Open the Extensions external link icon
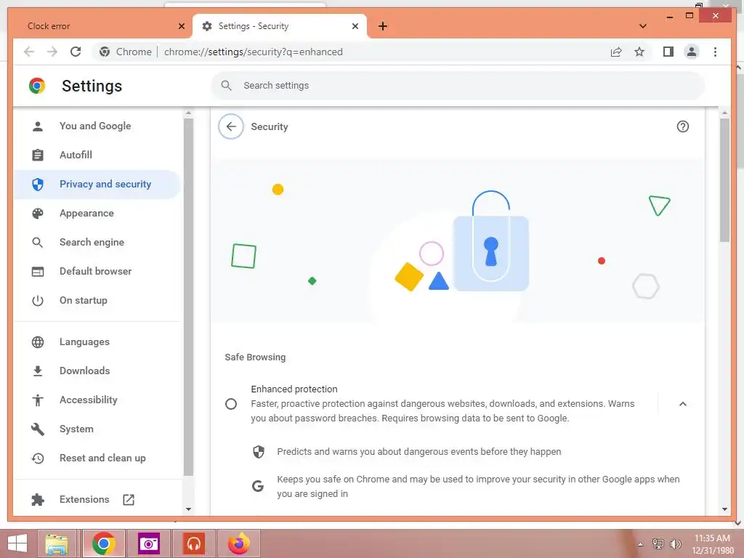This screenshot has width=744, height=558. coord(129,500)
